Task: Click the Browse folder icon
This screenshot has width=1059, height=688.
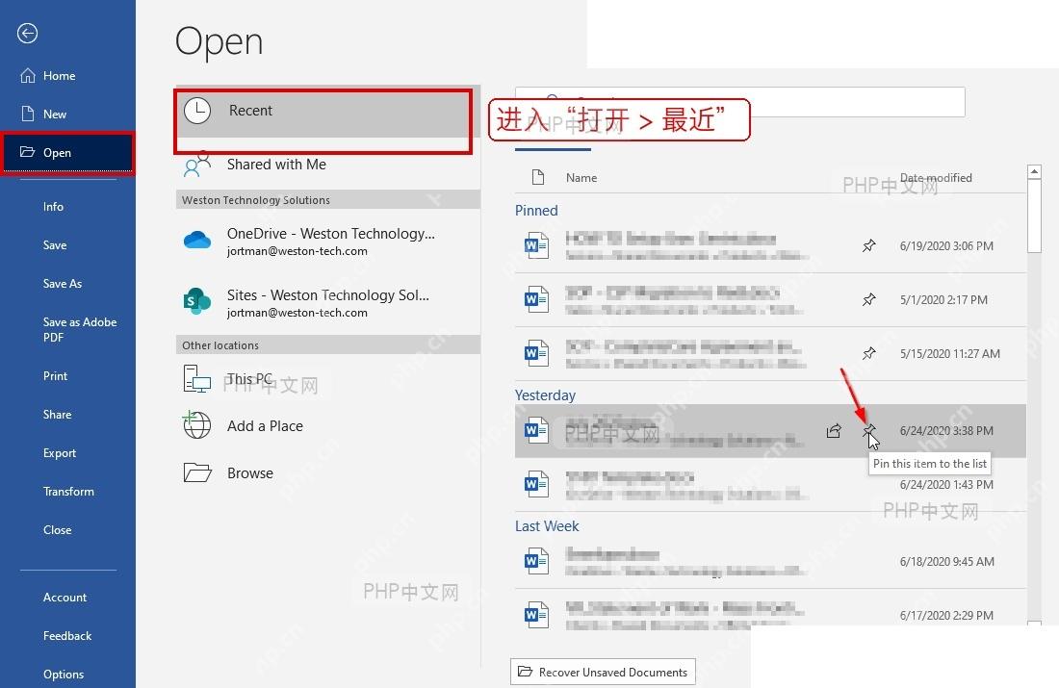Action: pyautogui.click(x=197, y=472)
